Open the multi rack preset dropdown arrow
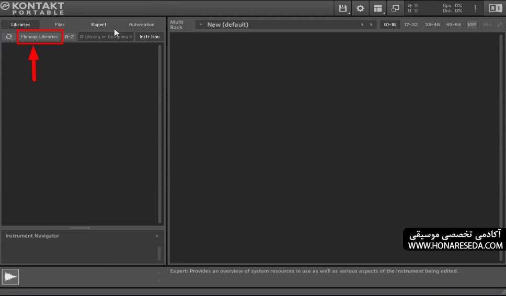This screenshot has height=296, width=506. coord(201,25)
